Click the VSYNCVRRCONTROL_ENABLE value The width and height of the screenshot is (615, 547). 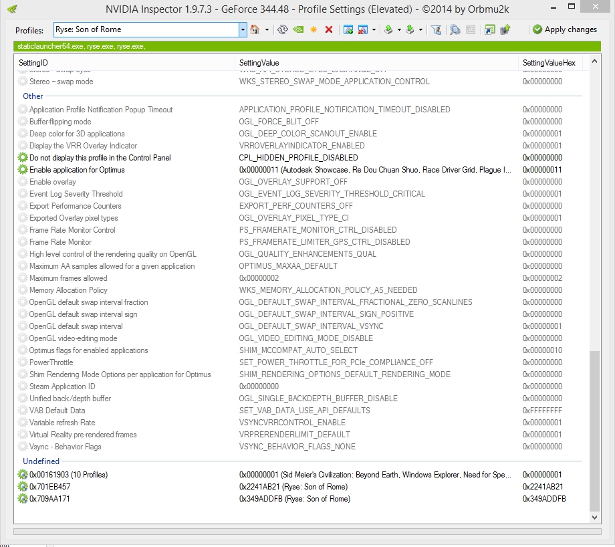(x=292, y=423)
